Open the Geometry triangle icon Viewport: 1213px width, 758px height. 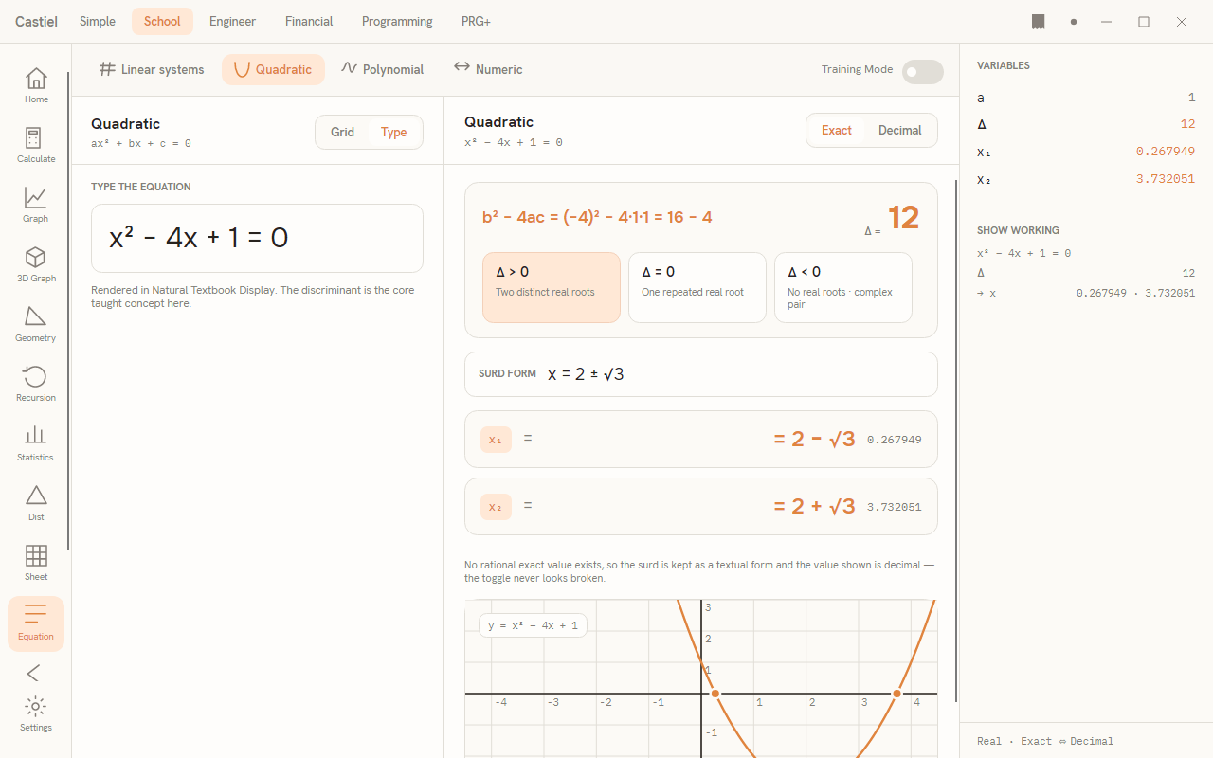(x=36, y=324)
